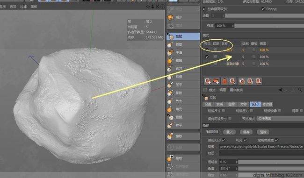Image resolution: width=304 pixels, height=178 pixels.
Task: Select the 平滑 (Smooth) sculpt brush
Action: point(183,53)
